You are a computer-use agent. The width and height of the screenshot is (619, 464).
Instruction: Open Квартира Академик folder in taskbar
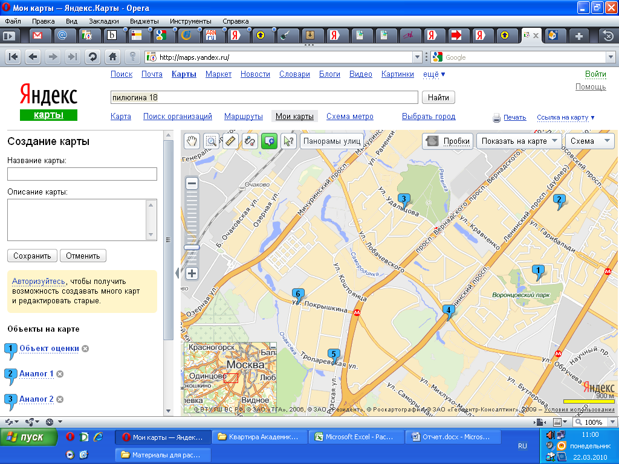pyautogui.click(x=260, y=437)
